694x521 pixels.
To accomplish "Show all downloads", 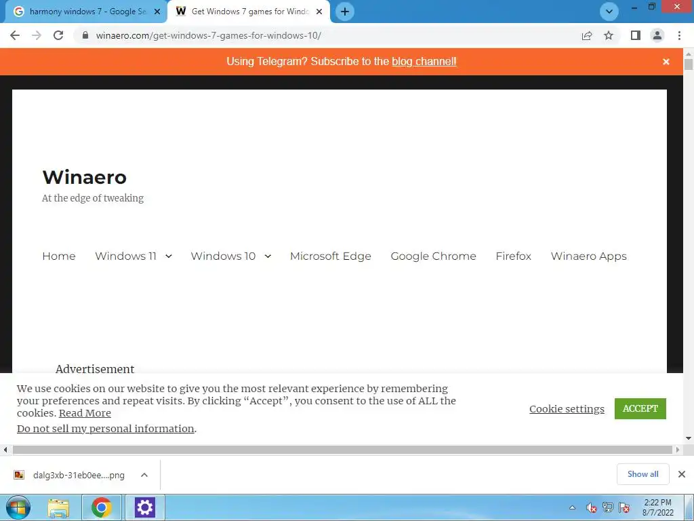I will [642, 474].
